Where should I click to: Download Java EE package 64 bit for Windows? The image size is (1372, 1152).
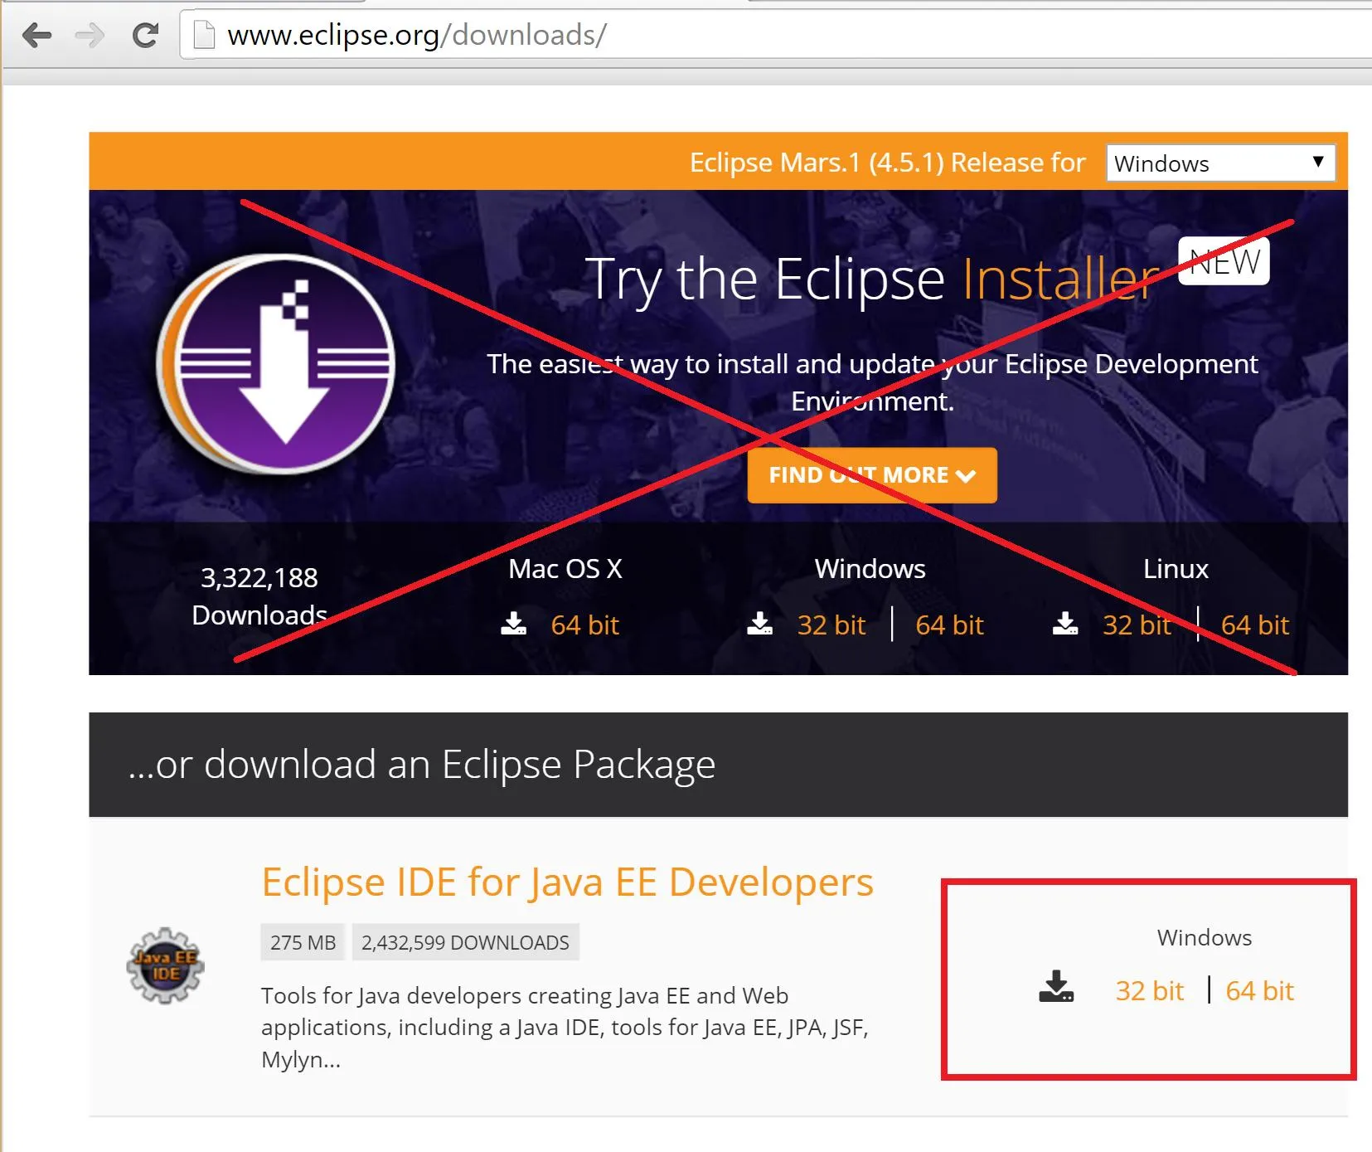click(1259, 990)
